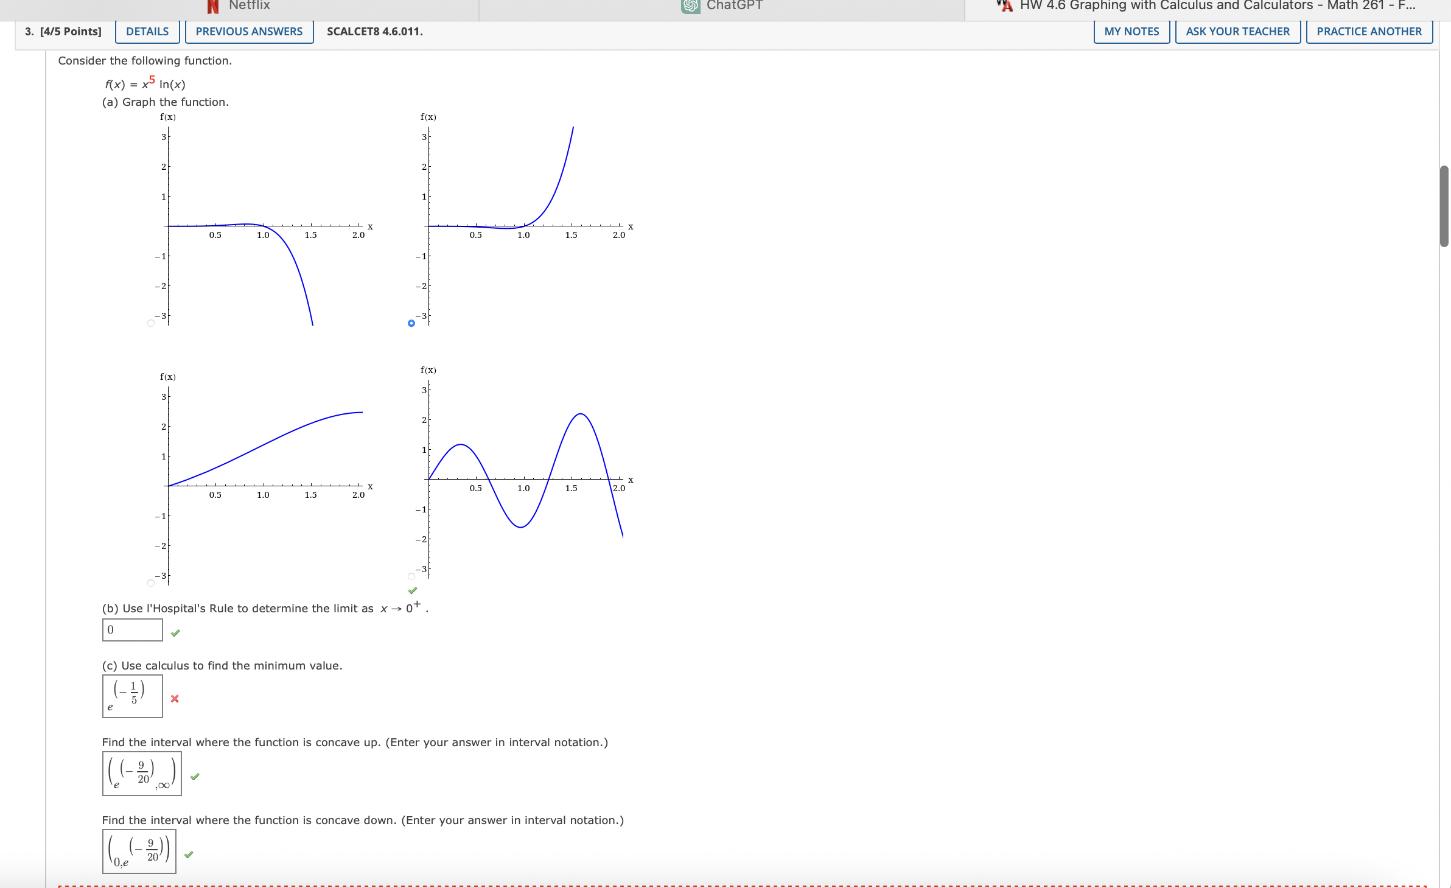Click the green checkmark beside limit answer
The image size is (1451, 888).
tap(175, 633)
